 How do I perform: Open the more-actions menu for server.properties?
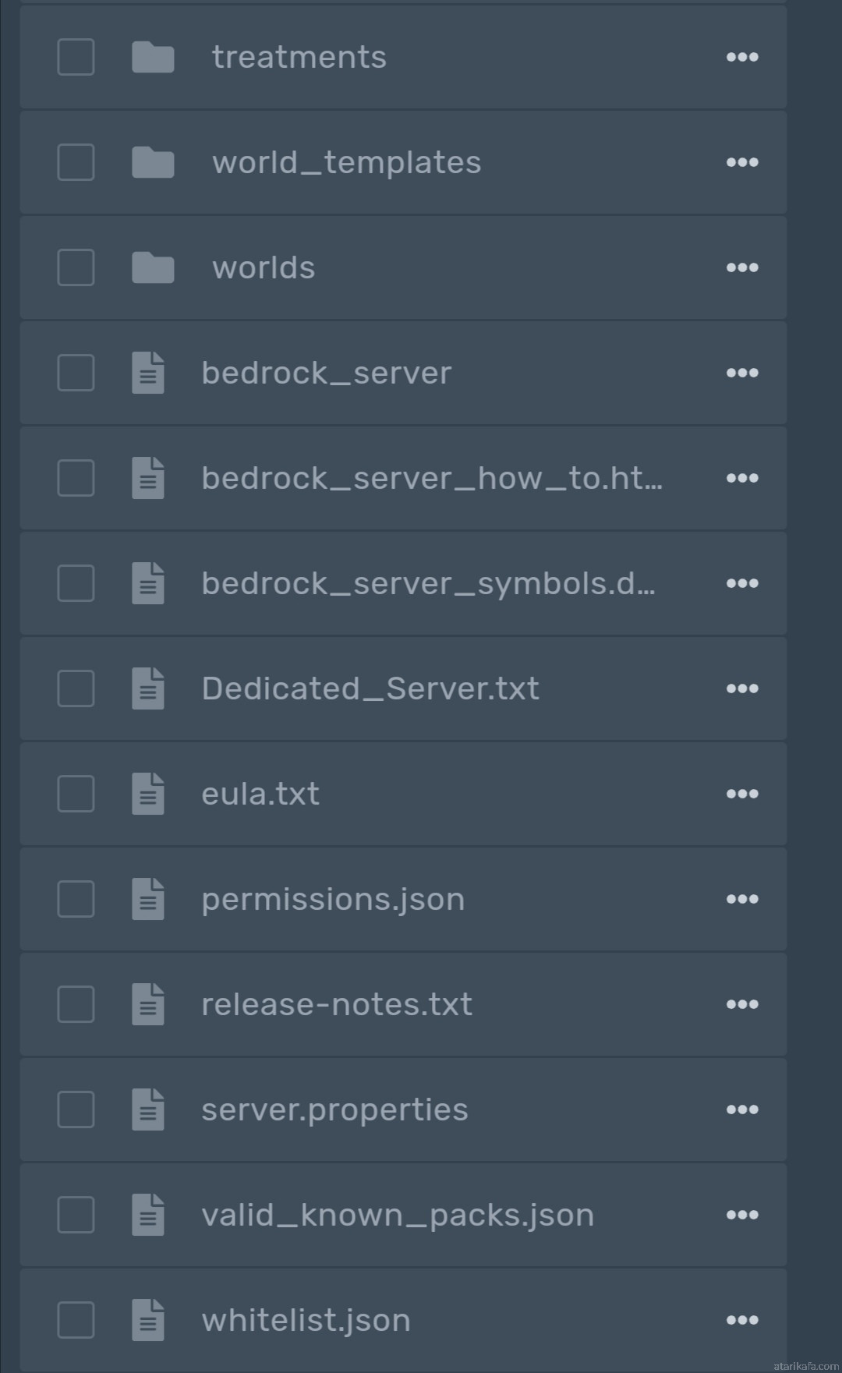coord(742,1109)
